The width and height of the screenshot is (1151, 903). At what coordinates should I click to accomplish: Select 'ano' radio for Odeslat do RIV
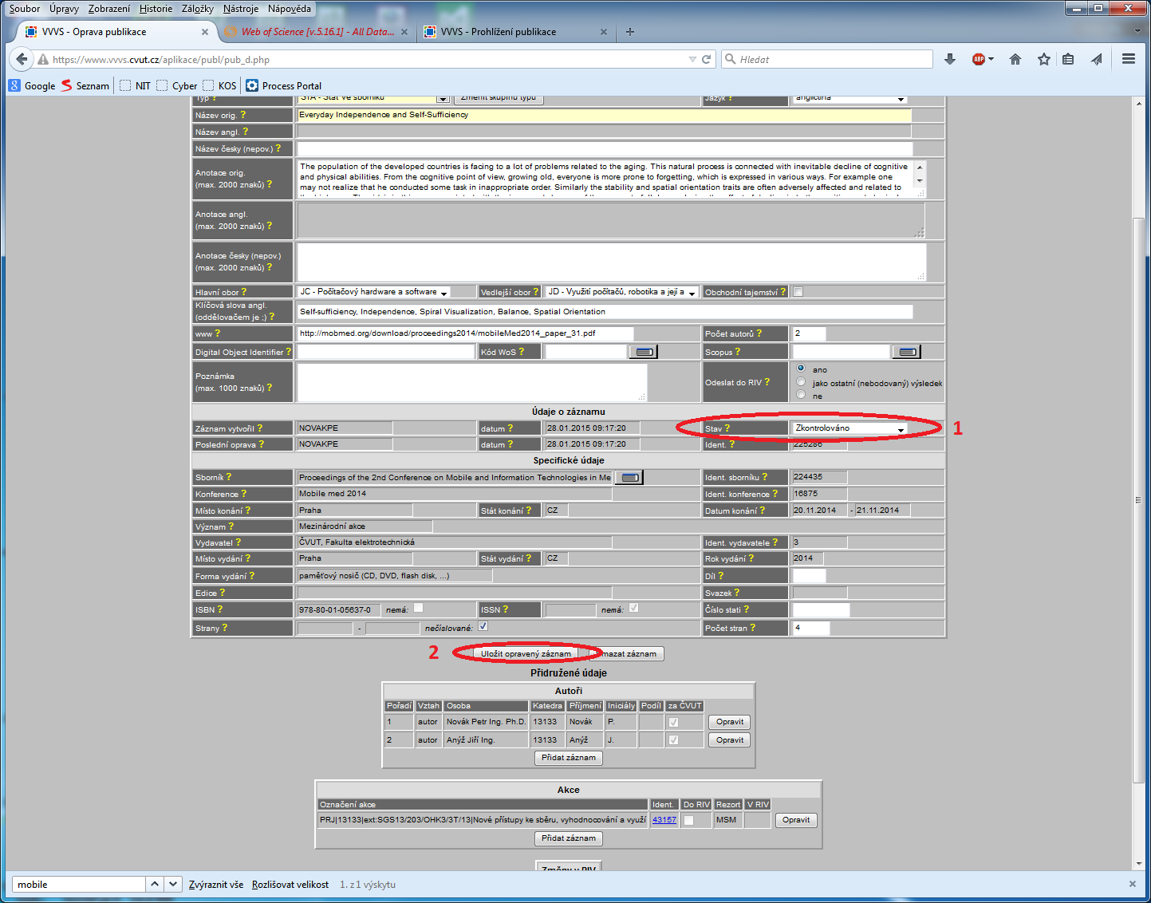pyautogui.click(x=801, y=368)
